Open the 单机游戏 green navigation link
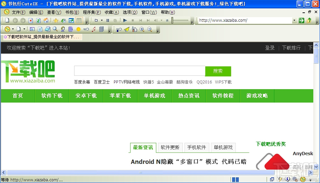The image size is (320, 183). (155, 96)
